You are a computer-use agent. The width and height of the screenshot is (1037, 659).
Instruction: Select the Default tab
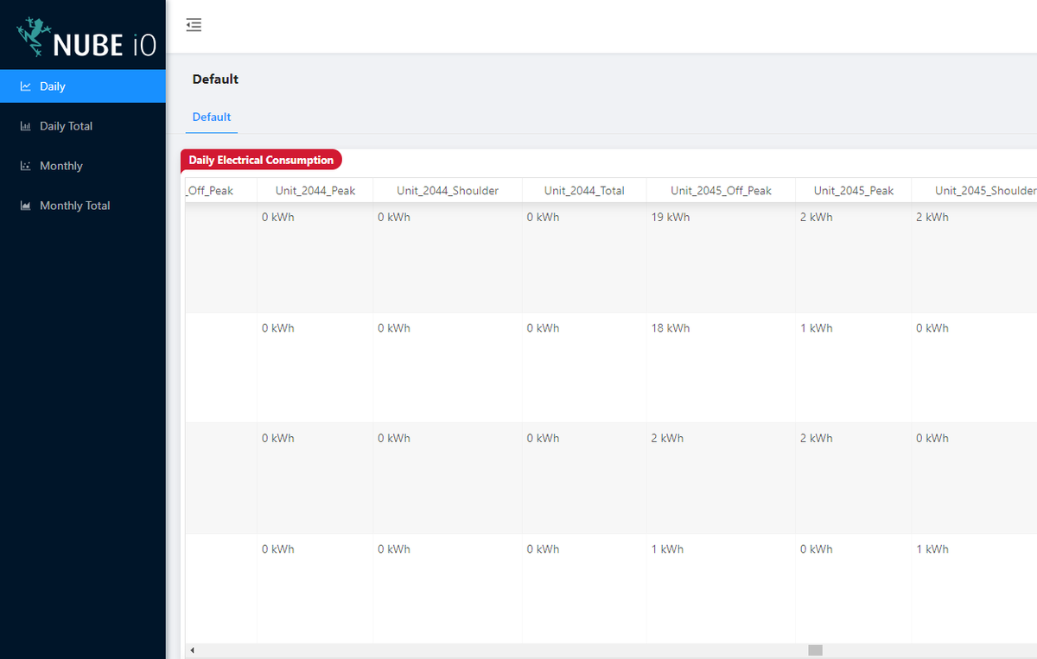tap(212, 117)
